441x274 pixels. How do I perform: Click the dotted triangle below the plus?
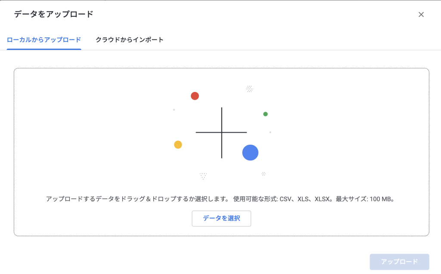click(203, 176)
